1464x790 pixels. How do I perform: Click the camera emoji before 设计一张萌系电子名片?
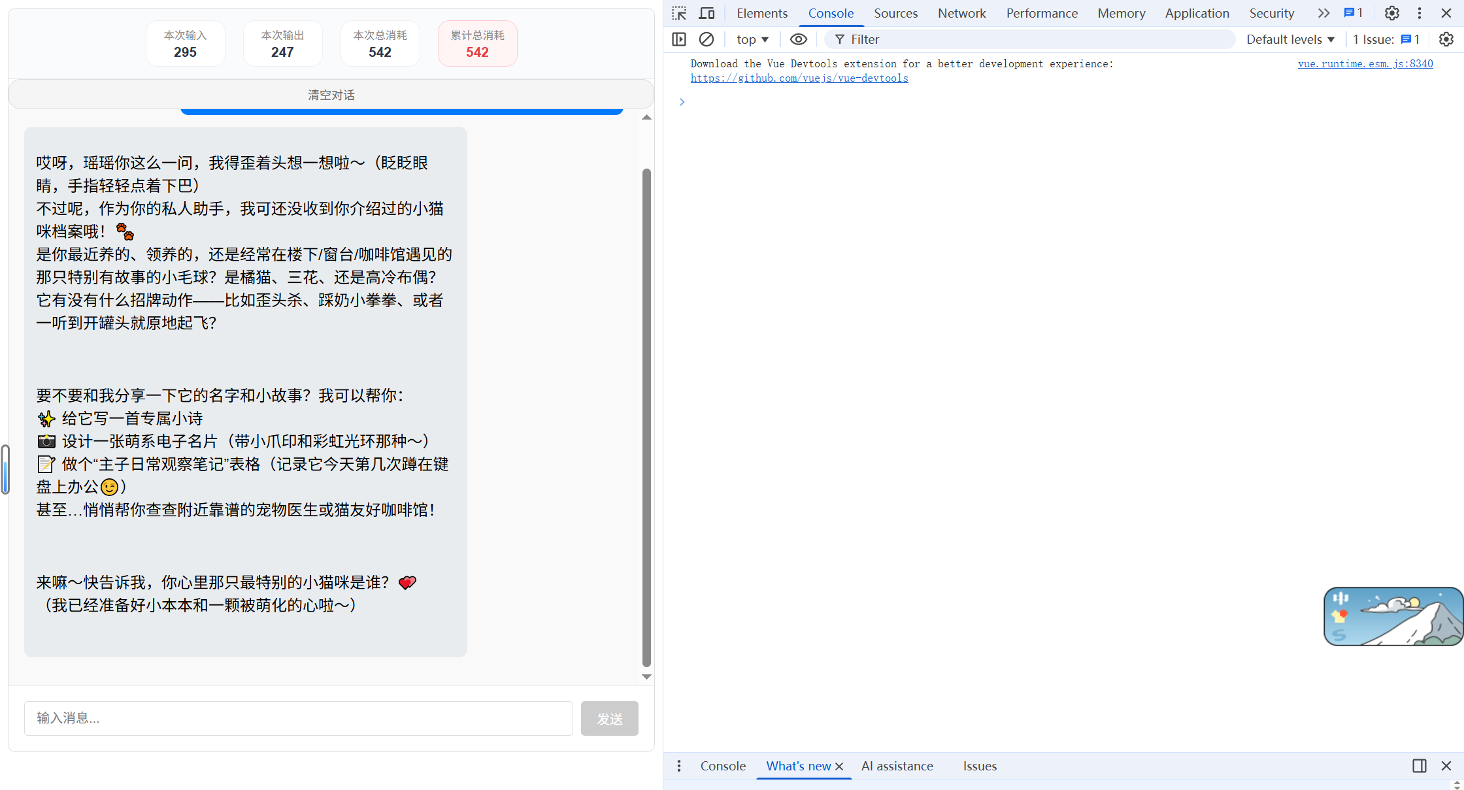click(46, 441)
